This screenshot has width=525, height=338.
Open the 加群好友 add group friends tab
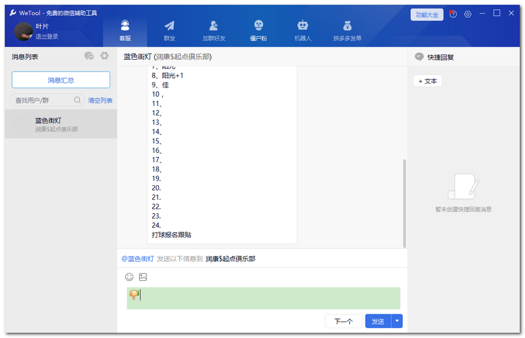(214, 30)
